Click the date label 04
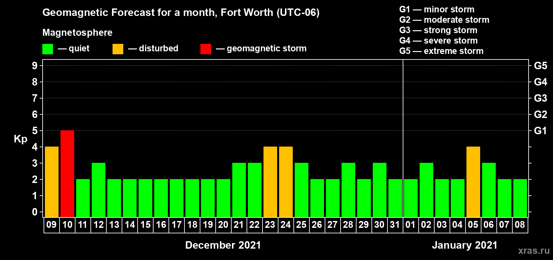The height and width of the screenshot is (260, 553). pos(457,225)
